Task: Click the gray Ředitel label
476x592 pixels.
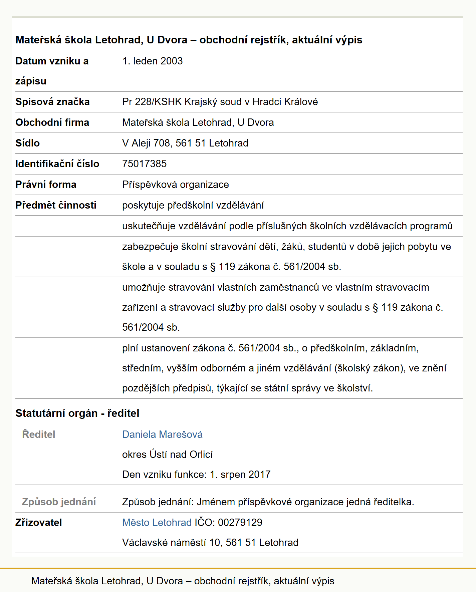Action: tap(39, 434)
